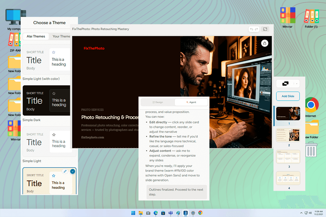Image resolution: width=326 pixels, height=217 pixels.
Task: Open the Recycle Bin on desktop
Action: pyautogui.click(x=311, y=149)
